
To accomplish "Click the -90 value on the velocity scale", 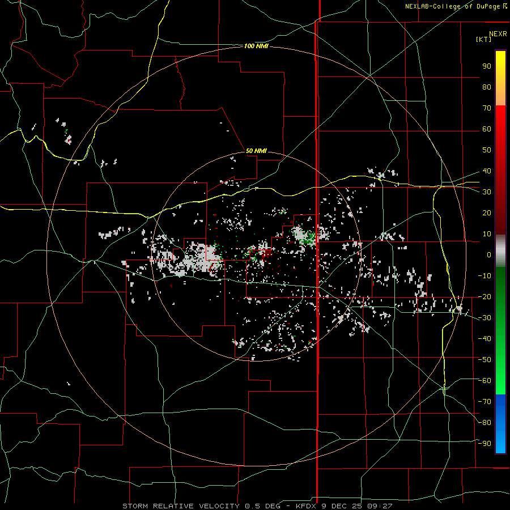I will pyautogui.click(x=484, y=444).
